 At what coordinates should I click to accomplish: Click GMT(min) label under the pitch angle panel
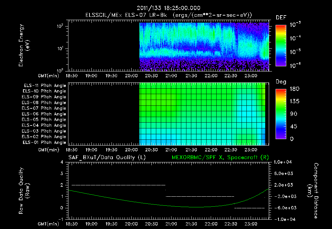click(49, 150)
